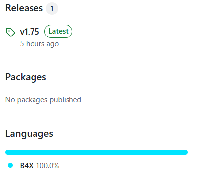Click the divider line above Languages heading
The height and width of the screenshot is (181, 207).
97,115
